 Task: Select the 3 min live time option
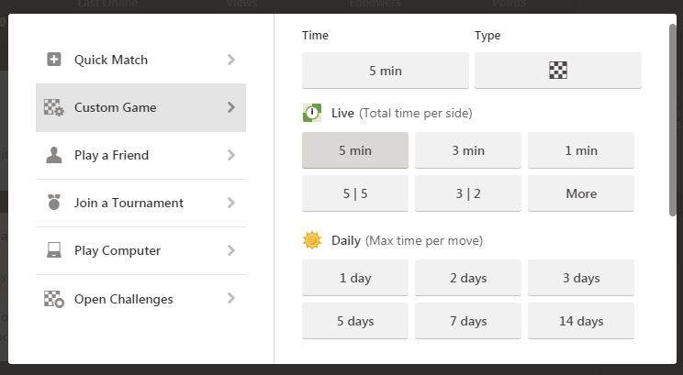(467, 150)
